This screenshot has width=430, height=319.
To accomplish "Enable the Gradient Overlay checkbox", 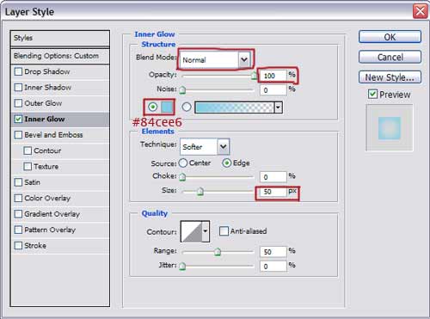I will tap(18, 214).
